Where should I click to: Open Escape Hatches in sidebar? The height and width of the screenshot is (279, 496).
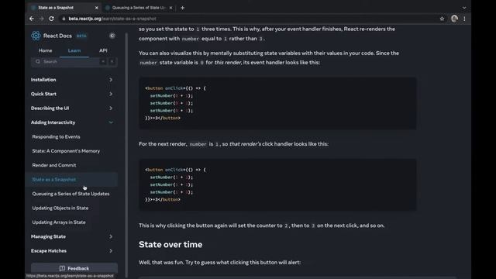pos(49,251)
